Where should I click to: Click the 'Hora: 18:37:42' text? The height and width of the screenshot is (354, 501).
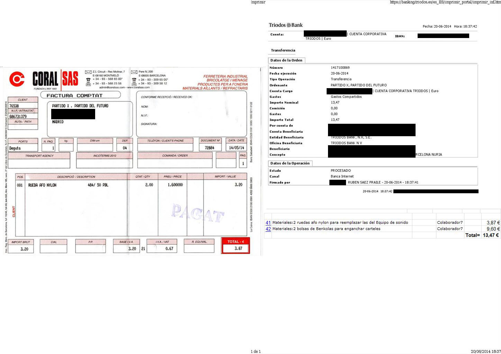[x=465, y=26]
